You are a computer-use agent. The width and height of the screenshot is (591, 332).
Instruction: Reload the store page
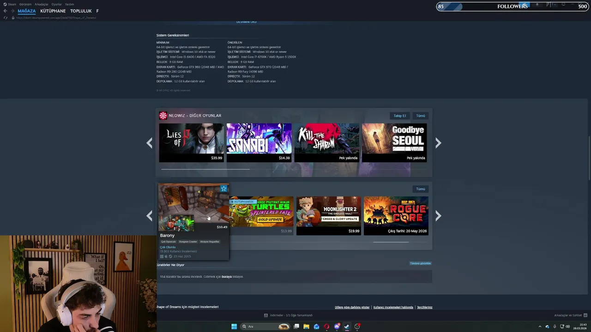tap(6, 18)
